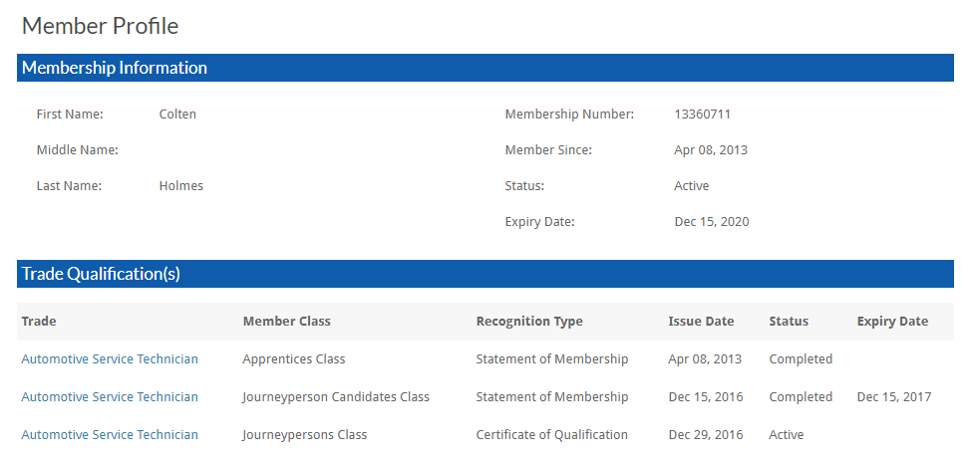The height and width of the screenshot is (461, 971).
Task: Click the first name value Colten
Action: click(x=177, y=114)
